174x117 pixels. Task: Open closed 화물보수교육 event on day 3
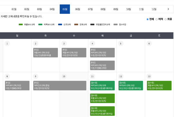(74, 53)
